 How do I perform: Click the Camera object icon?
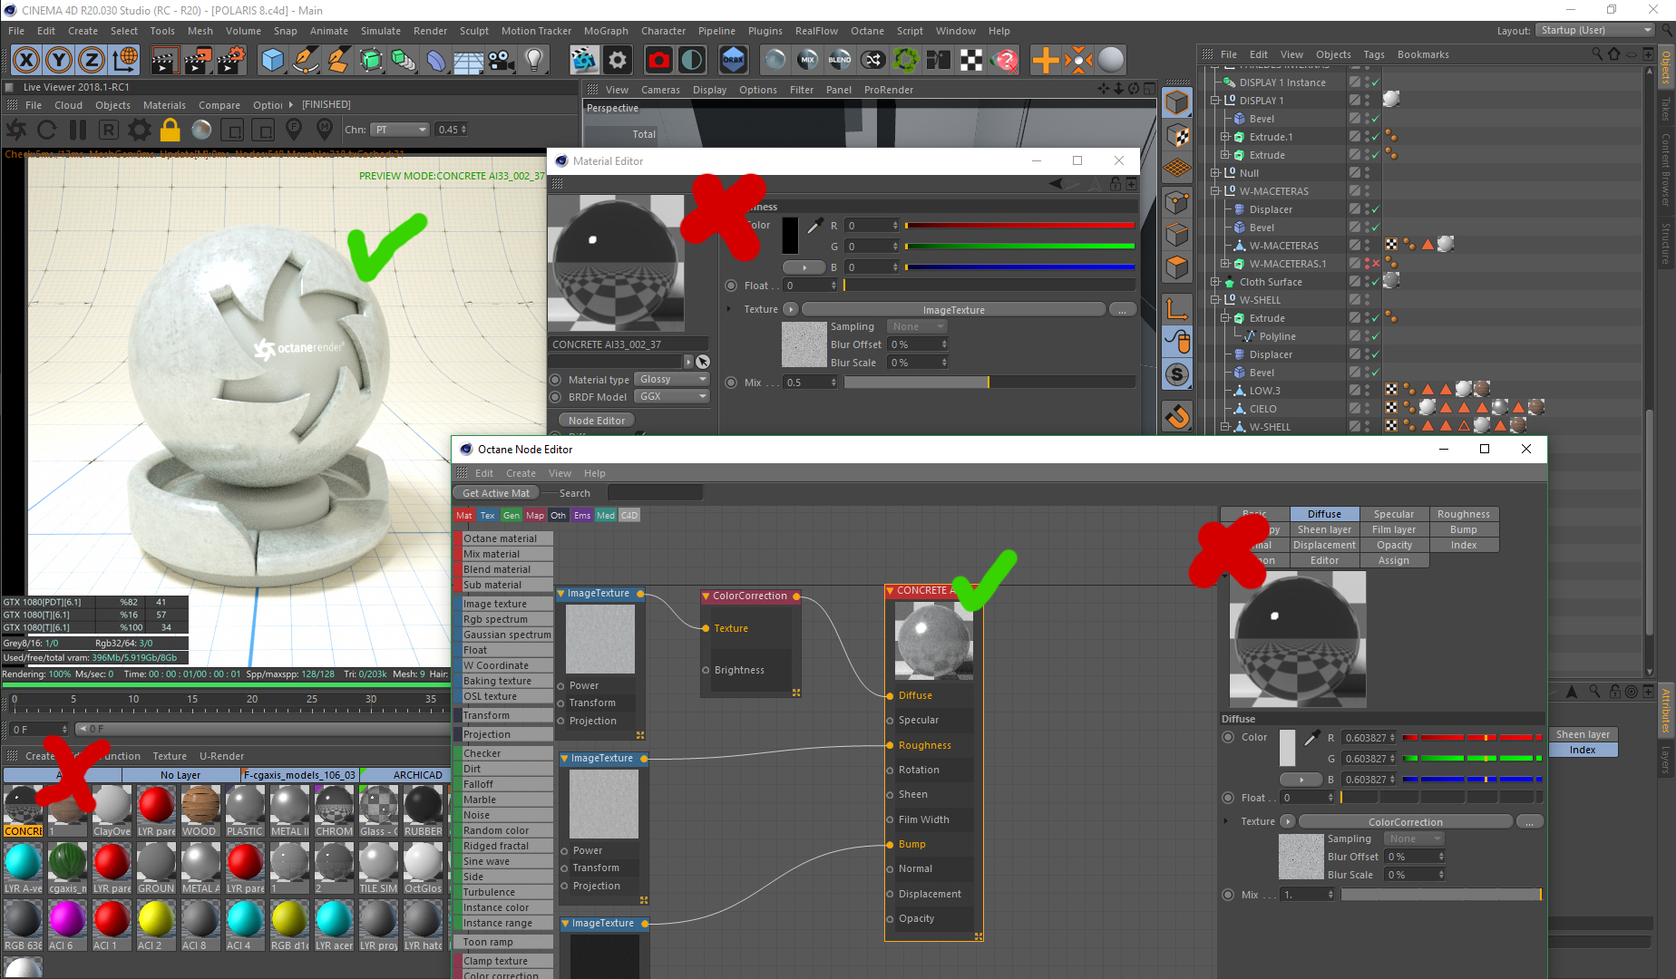pos(500,61)
